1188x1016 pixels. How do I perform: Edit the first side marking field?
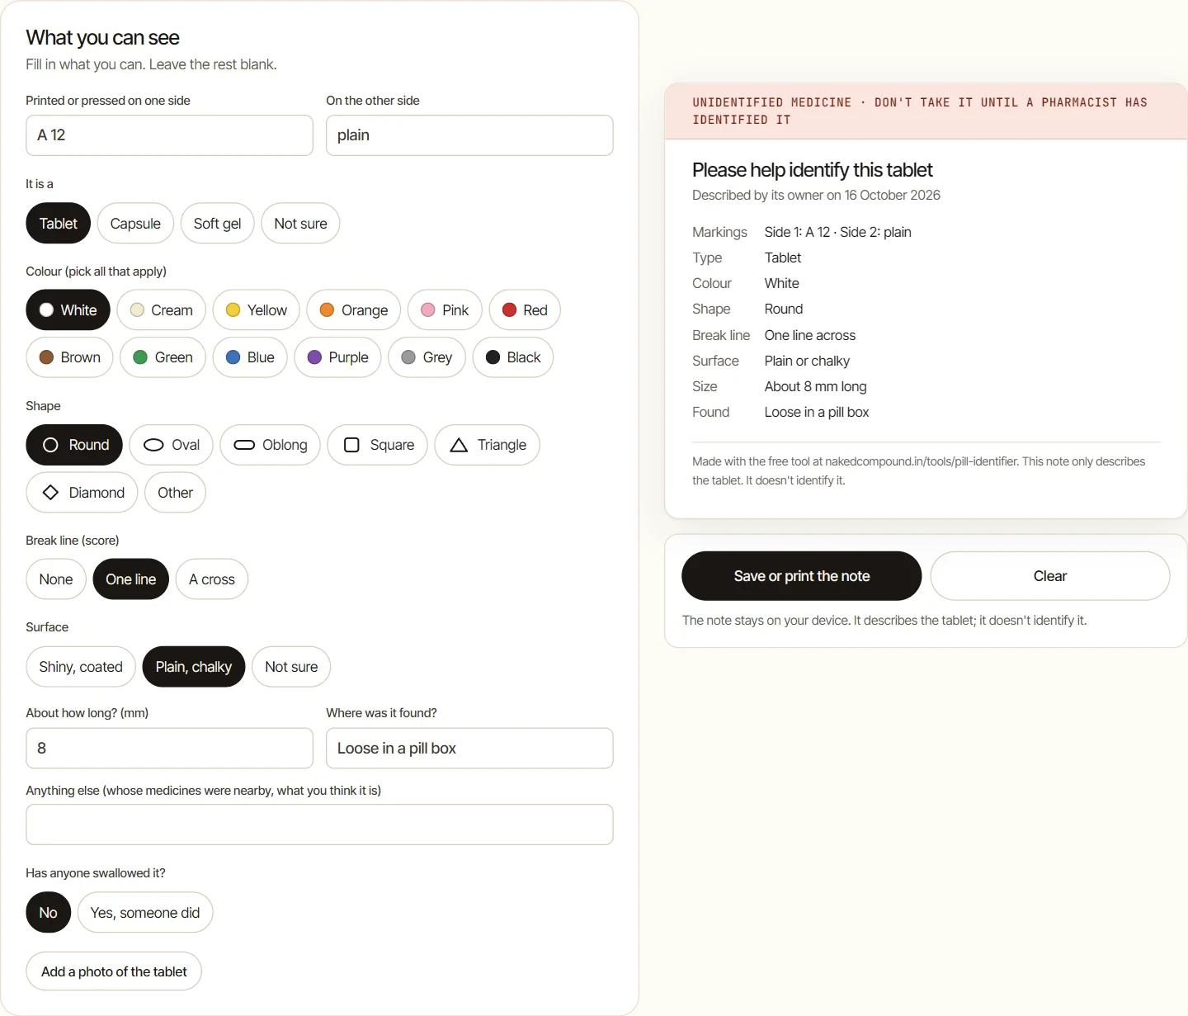tap(169, 135)
